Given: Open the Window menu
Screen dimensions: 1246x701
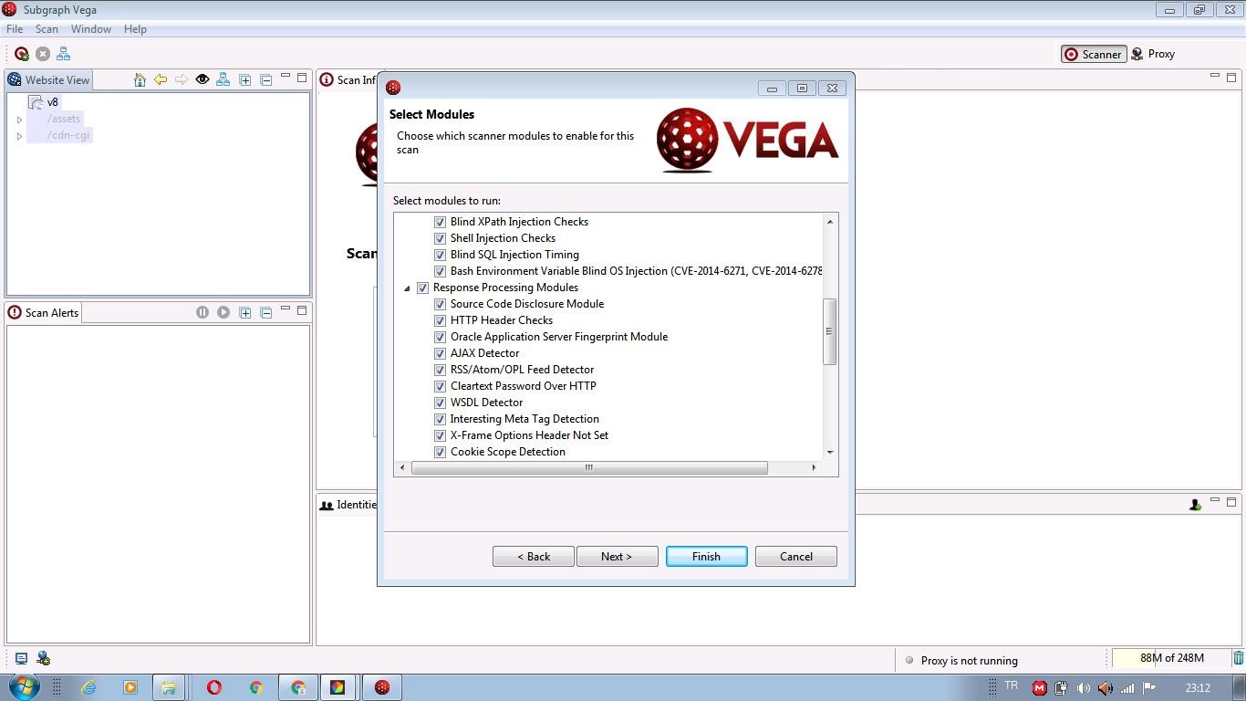Looking at the screenshot, I should (91, 29).
